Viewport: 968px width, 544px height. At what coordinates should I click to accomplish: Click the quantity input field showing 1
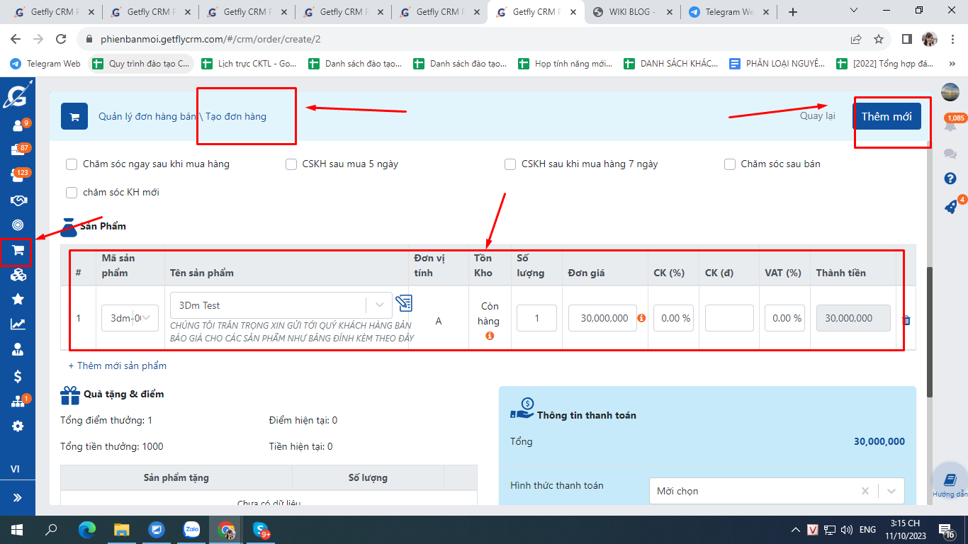(536, 318)
